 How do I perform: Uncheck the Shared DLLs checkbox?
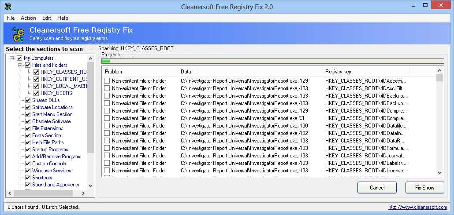[28, 100]
